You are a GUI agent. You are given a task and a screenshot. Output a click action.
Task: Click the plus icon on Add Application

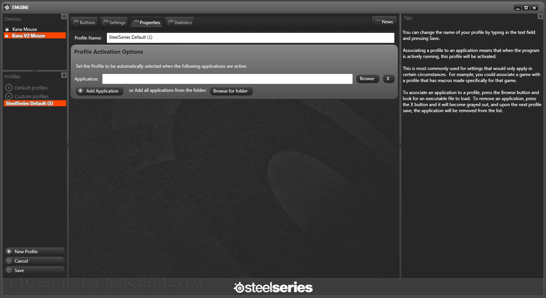tap(80, 91)
